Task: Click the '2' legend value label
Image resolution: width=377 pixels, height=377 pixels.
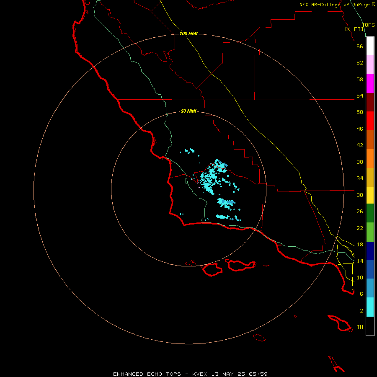Action: [362, 311]
